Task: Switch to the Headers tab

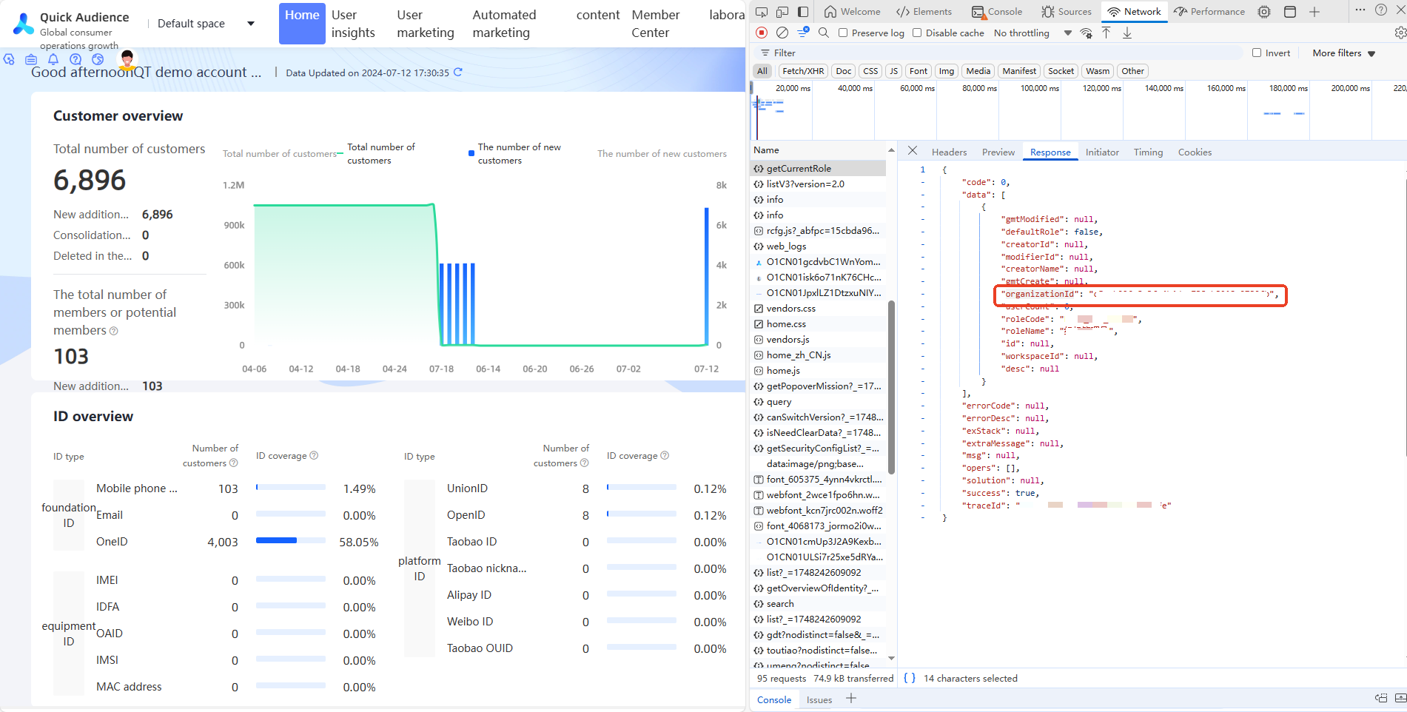Action: coord(949,152)
